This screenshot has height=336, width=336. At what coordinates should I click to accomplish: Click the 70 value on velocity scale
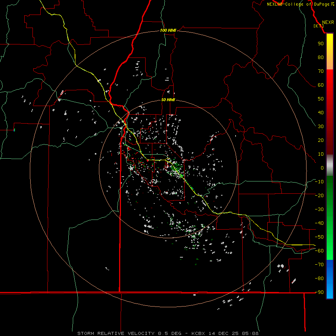coord(321,71)
